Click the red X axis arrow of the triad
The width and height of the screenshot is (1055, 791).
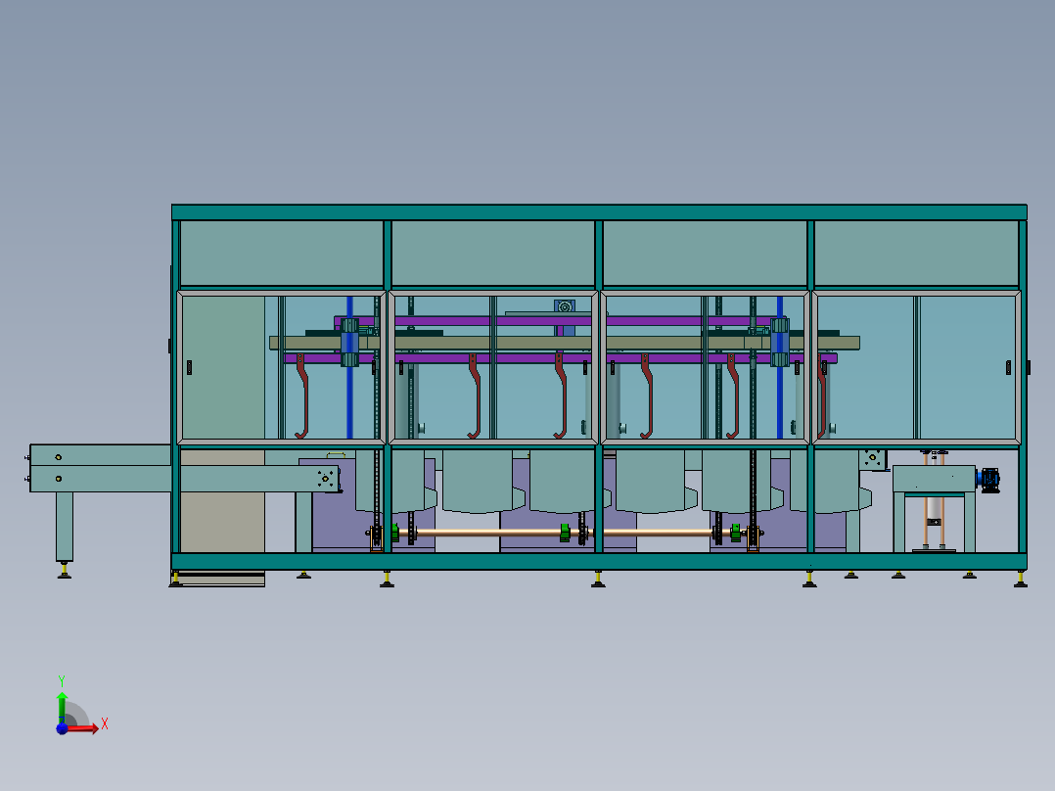(83, 728)
